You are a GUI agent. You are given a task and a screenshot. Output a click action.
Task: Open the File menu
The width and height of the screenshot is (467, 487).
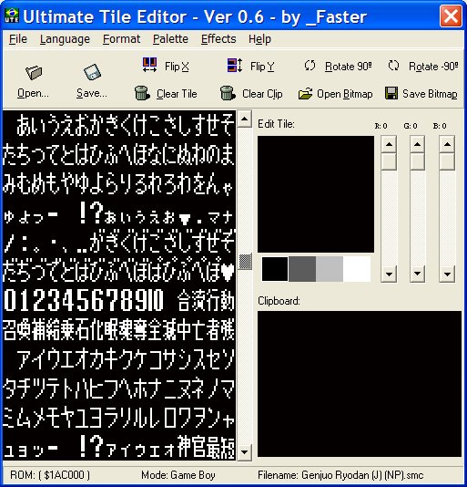click(18, 39)
